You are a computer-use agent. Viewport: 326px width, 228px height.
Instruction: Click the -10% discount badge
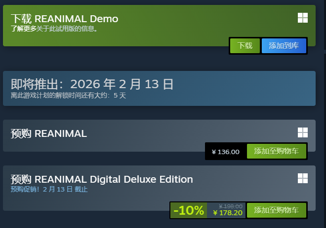click(x=188, y=210)
